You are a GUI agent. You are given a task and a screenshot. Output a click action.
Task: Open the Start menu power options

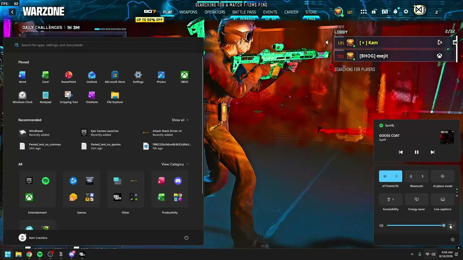tap(186, 238)
